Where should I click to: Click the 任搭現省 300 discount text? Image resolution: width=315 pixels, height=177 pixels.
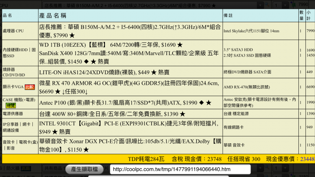click(x=244, y=159)
